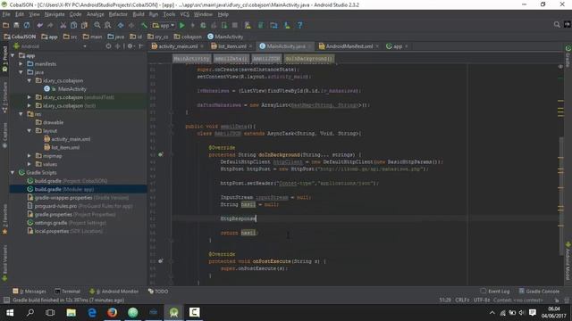Toggle tool window bars icon at bottom-left corner

pyautogui.click(x=6, y=300)
